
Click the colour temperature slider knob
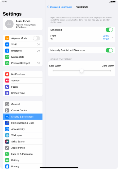click(x=82, y=71)
